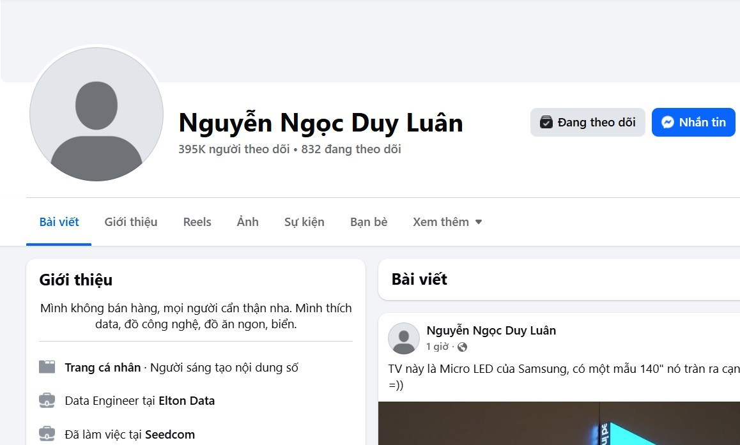Click the Đang theo dõi button
The image size is (740, 445).
[x=587, y=122]
